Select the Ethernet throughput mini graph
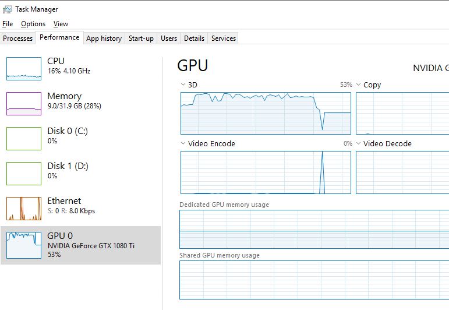Image resolution: width=449 pixels, height=310 pixels. pos(24,209)
